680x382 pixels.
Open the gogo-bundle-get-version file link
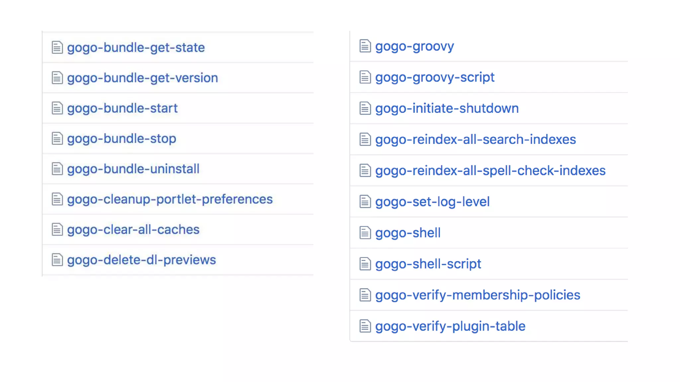[142, 78]
